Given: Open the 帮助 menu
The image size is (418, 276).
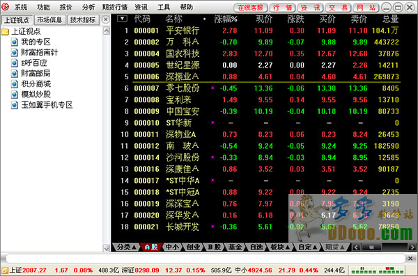Looking at the screenshot, I should [x=186, y=7].
